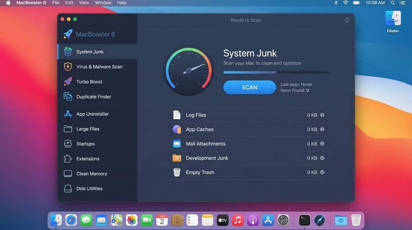Open the Control Center menu bar icon
Image resolution: width=412 pixels, height=230 pixels.
(402, 2)
